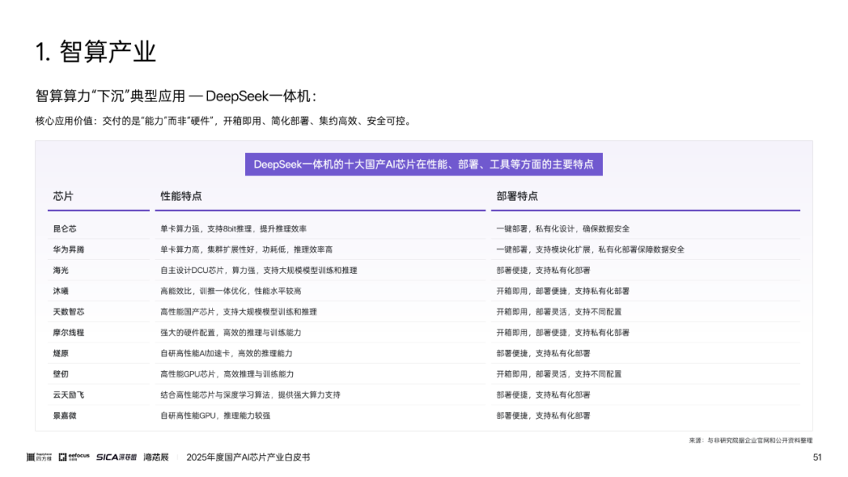Screen dimensions: 848x477
Task: Click 强大的硬件配置 performance cell
Action: point(230,333)
